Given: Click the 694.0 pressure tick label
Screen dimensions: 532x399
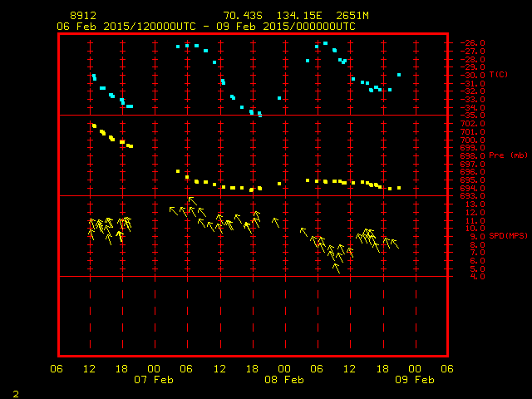Looking at the screenshot, I should coord(473,189).
